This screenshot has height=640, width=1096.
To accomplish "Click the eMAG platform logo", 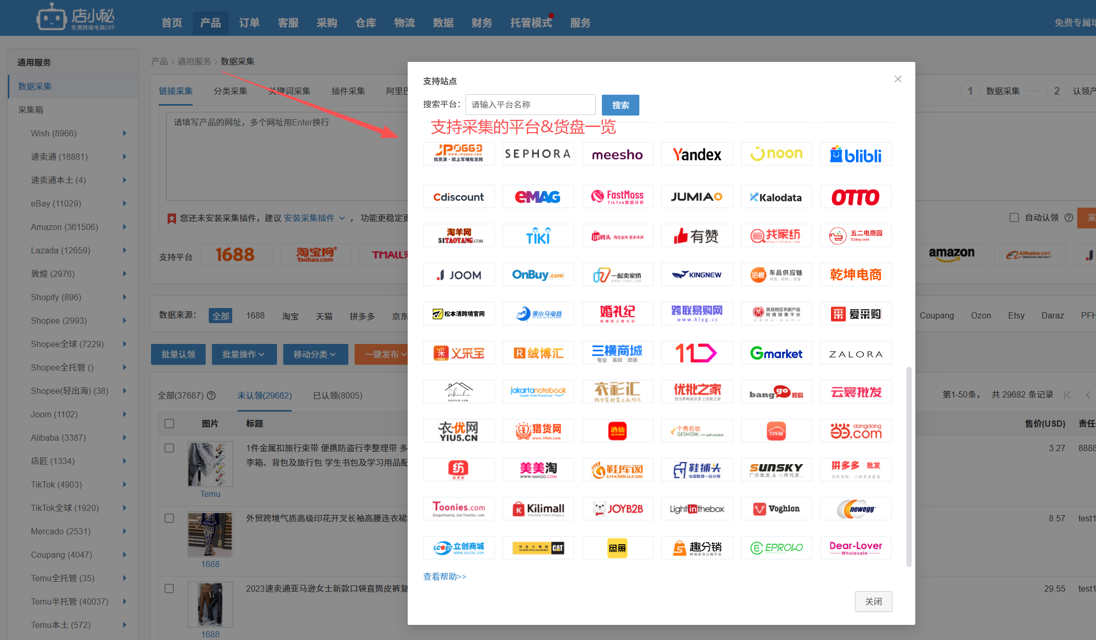I will tap(538, 197).
